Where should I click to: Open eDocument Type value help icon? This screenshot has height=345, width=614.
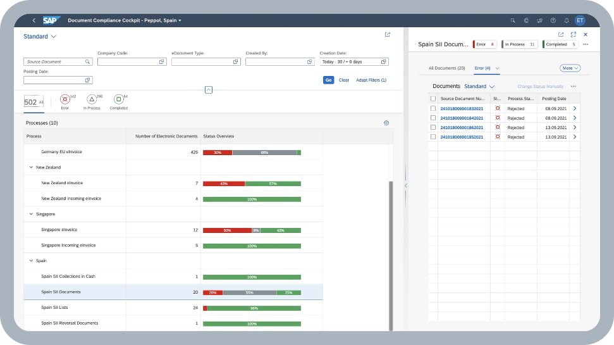coord(236,61)
